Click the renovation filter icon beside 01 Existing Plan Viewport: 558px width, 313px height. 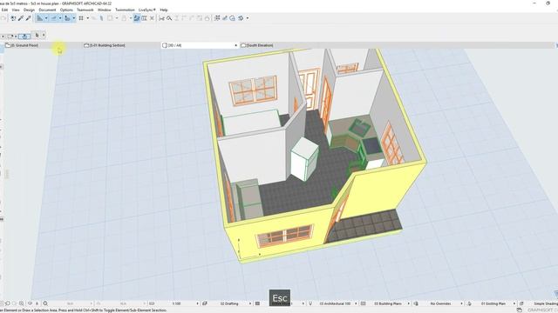469,303
